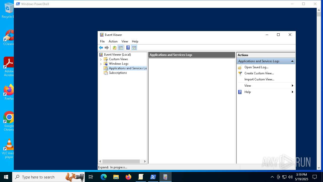Launch Microsoft Edge from taskbar
This screenshot has height=182, width=323.
point(104,177)
